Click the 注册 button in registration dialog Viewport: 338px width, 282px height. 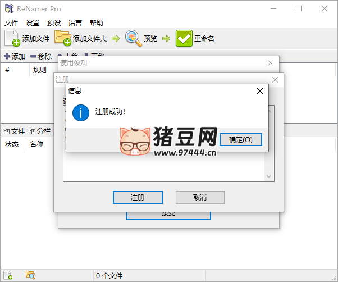138,197
